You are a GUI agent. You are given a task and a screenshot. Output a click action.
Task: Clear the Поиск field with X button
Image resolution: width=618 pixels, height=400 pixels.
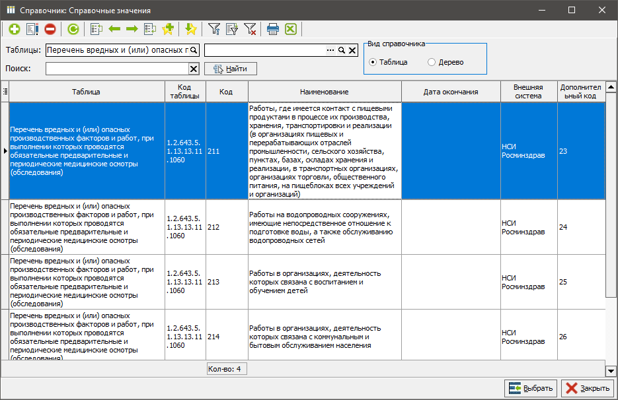pyautogui.click(x=194, y=69)
